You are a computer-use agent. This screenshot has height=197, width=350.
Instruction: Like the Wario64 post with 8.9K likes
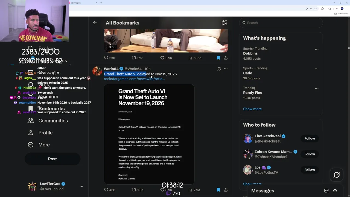point(166,190)
